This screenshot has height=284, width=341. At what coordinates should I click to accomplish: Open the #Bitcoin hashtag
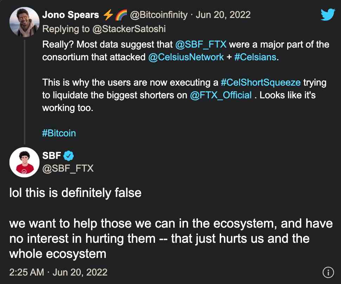(59, 133)
